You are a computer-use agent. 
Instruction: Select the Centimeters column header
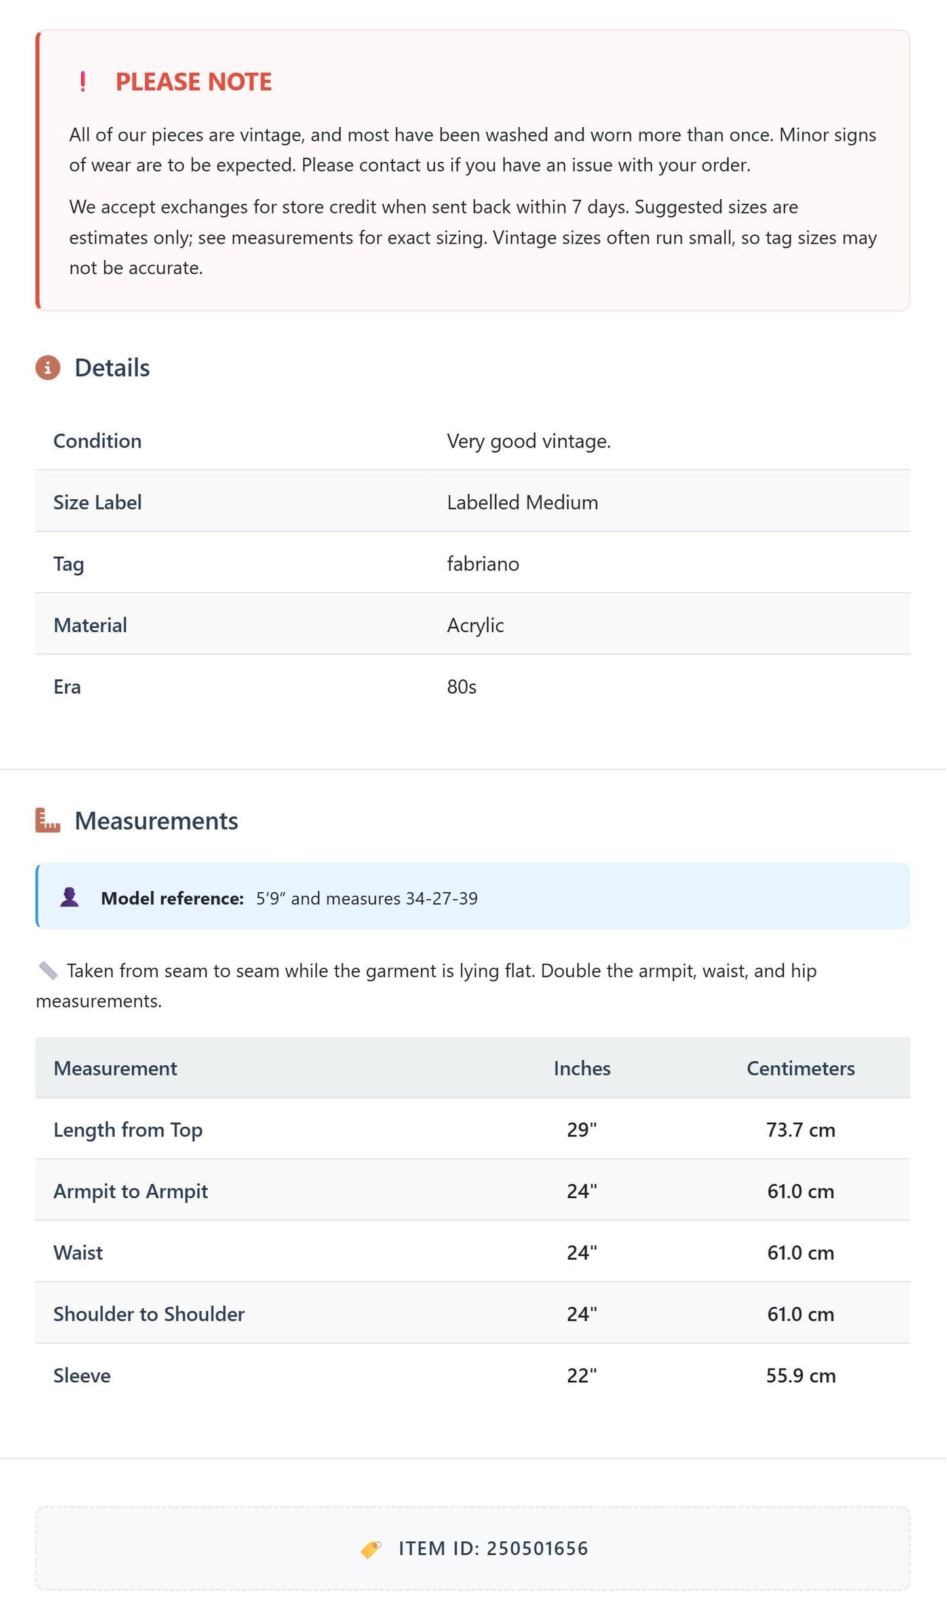coord(801,1068)
